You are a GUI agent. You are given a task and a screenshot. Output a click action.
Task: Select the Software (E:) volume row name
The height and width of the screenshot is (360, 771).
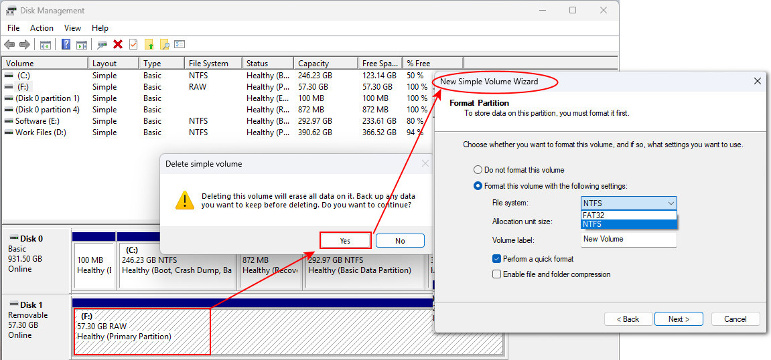click(x=38, y=121)
